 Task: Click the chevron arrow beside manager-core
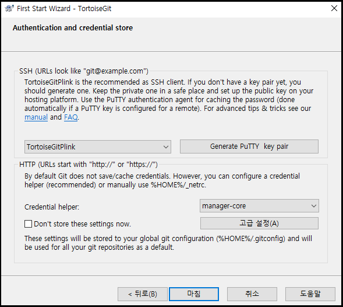point(314,206)
